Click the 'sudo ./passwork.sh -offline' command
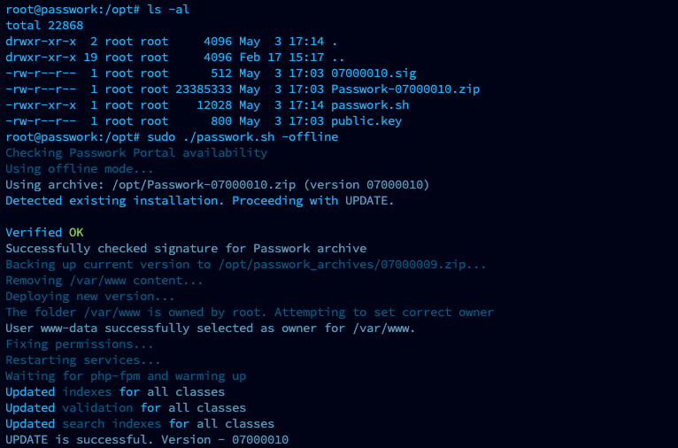 click(x=243, y=137)
